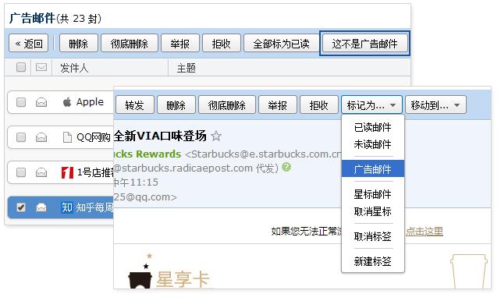
Task: Tick the checkbox for the Apple email
Action: pos(21,102)
